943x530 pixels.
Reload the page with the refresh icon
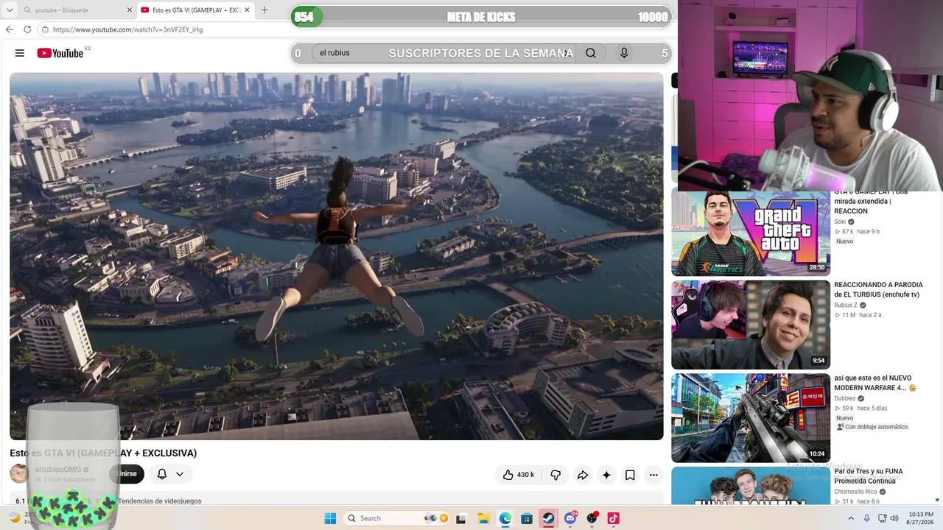pos(27,29)
